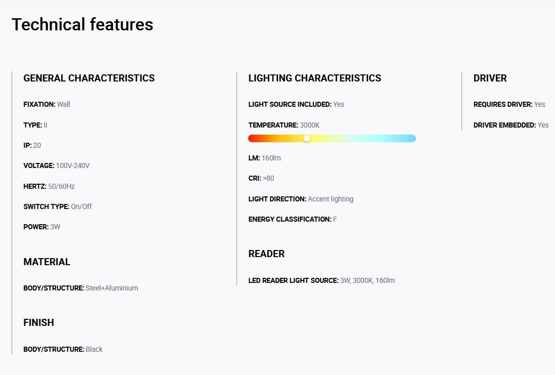The width and height of the screenshot is (555, 375).
Task: Click the temperature slider white handle
Action: click(307, 138)
